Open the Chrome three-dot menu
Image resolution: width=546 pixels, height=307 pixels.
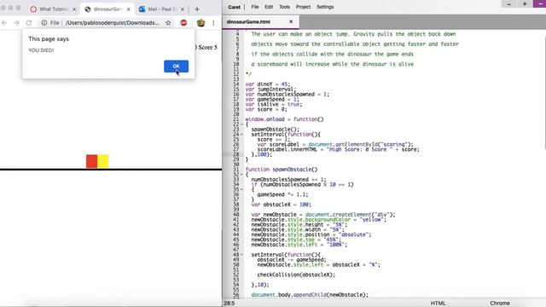(213, 23)
